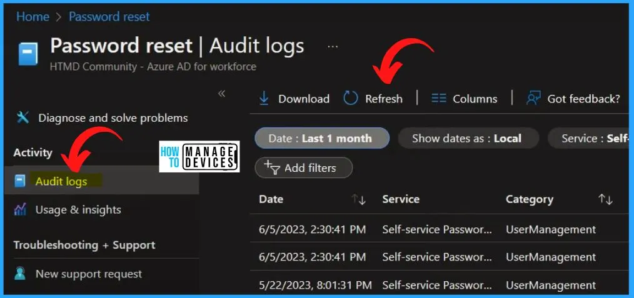Go to Home breadcrumb link

tap(33, 16)
